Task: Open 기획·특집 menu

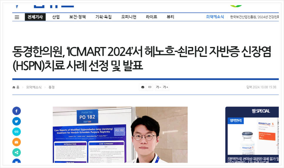Action: (x=103, y=17)
